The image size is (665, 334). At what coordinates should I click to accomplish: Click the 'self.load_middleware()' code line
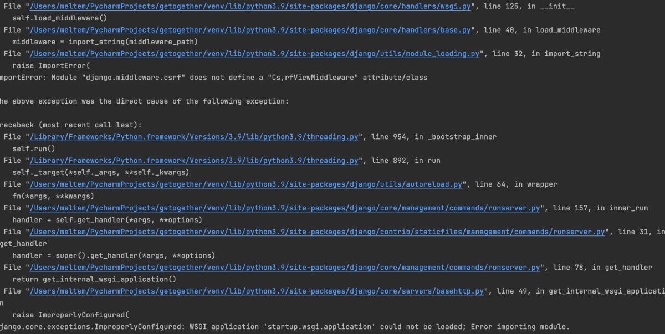tap(60, 18)
